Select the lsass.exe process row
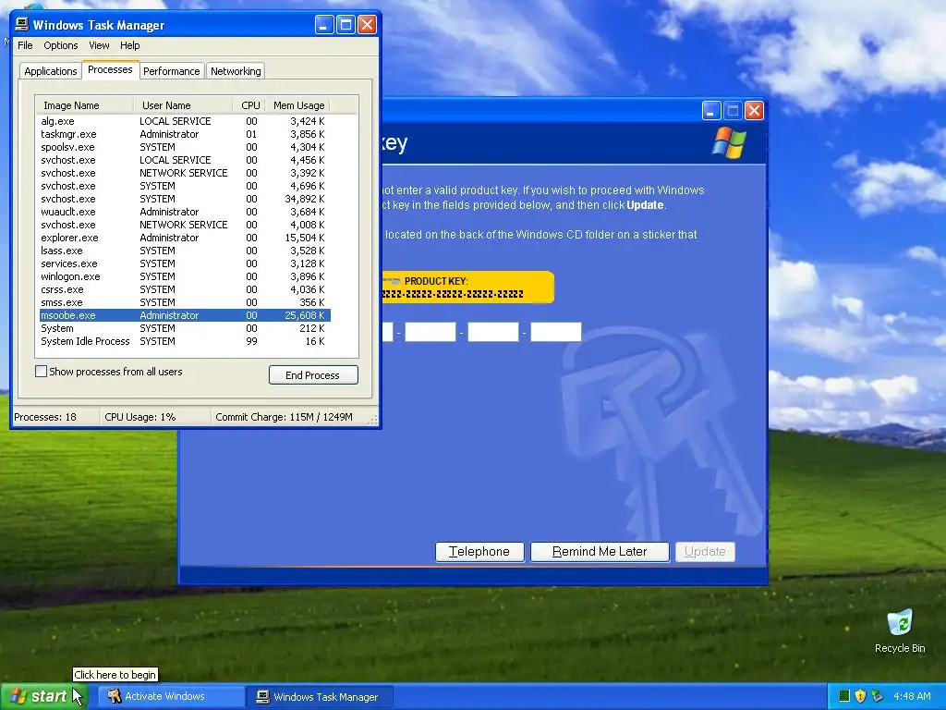Screen dimensions: 946x710 185,251
